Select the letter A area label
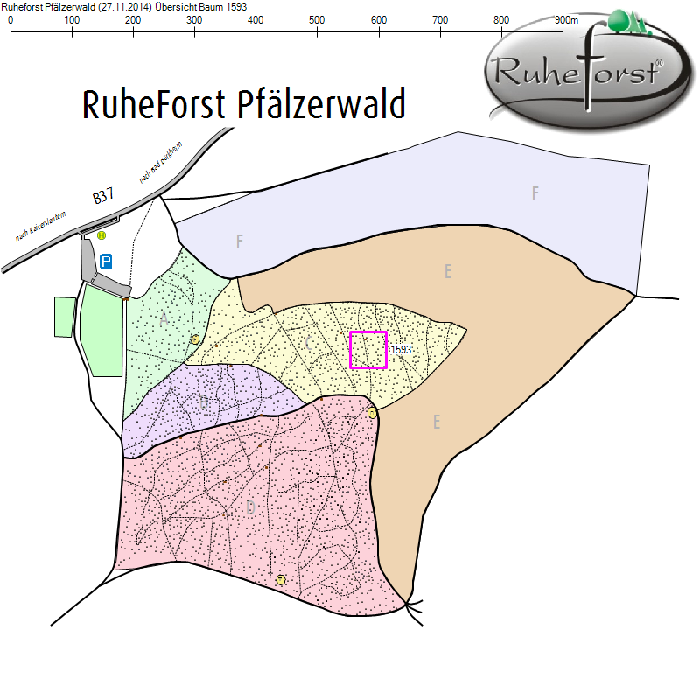This screenshot has width=700, height=700. (x=164, y=320)
